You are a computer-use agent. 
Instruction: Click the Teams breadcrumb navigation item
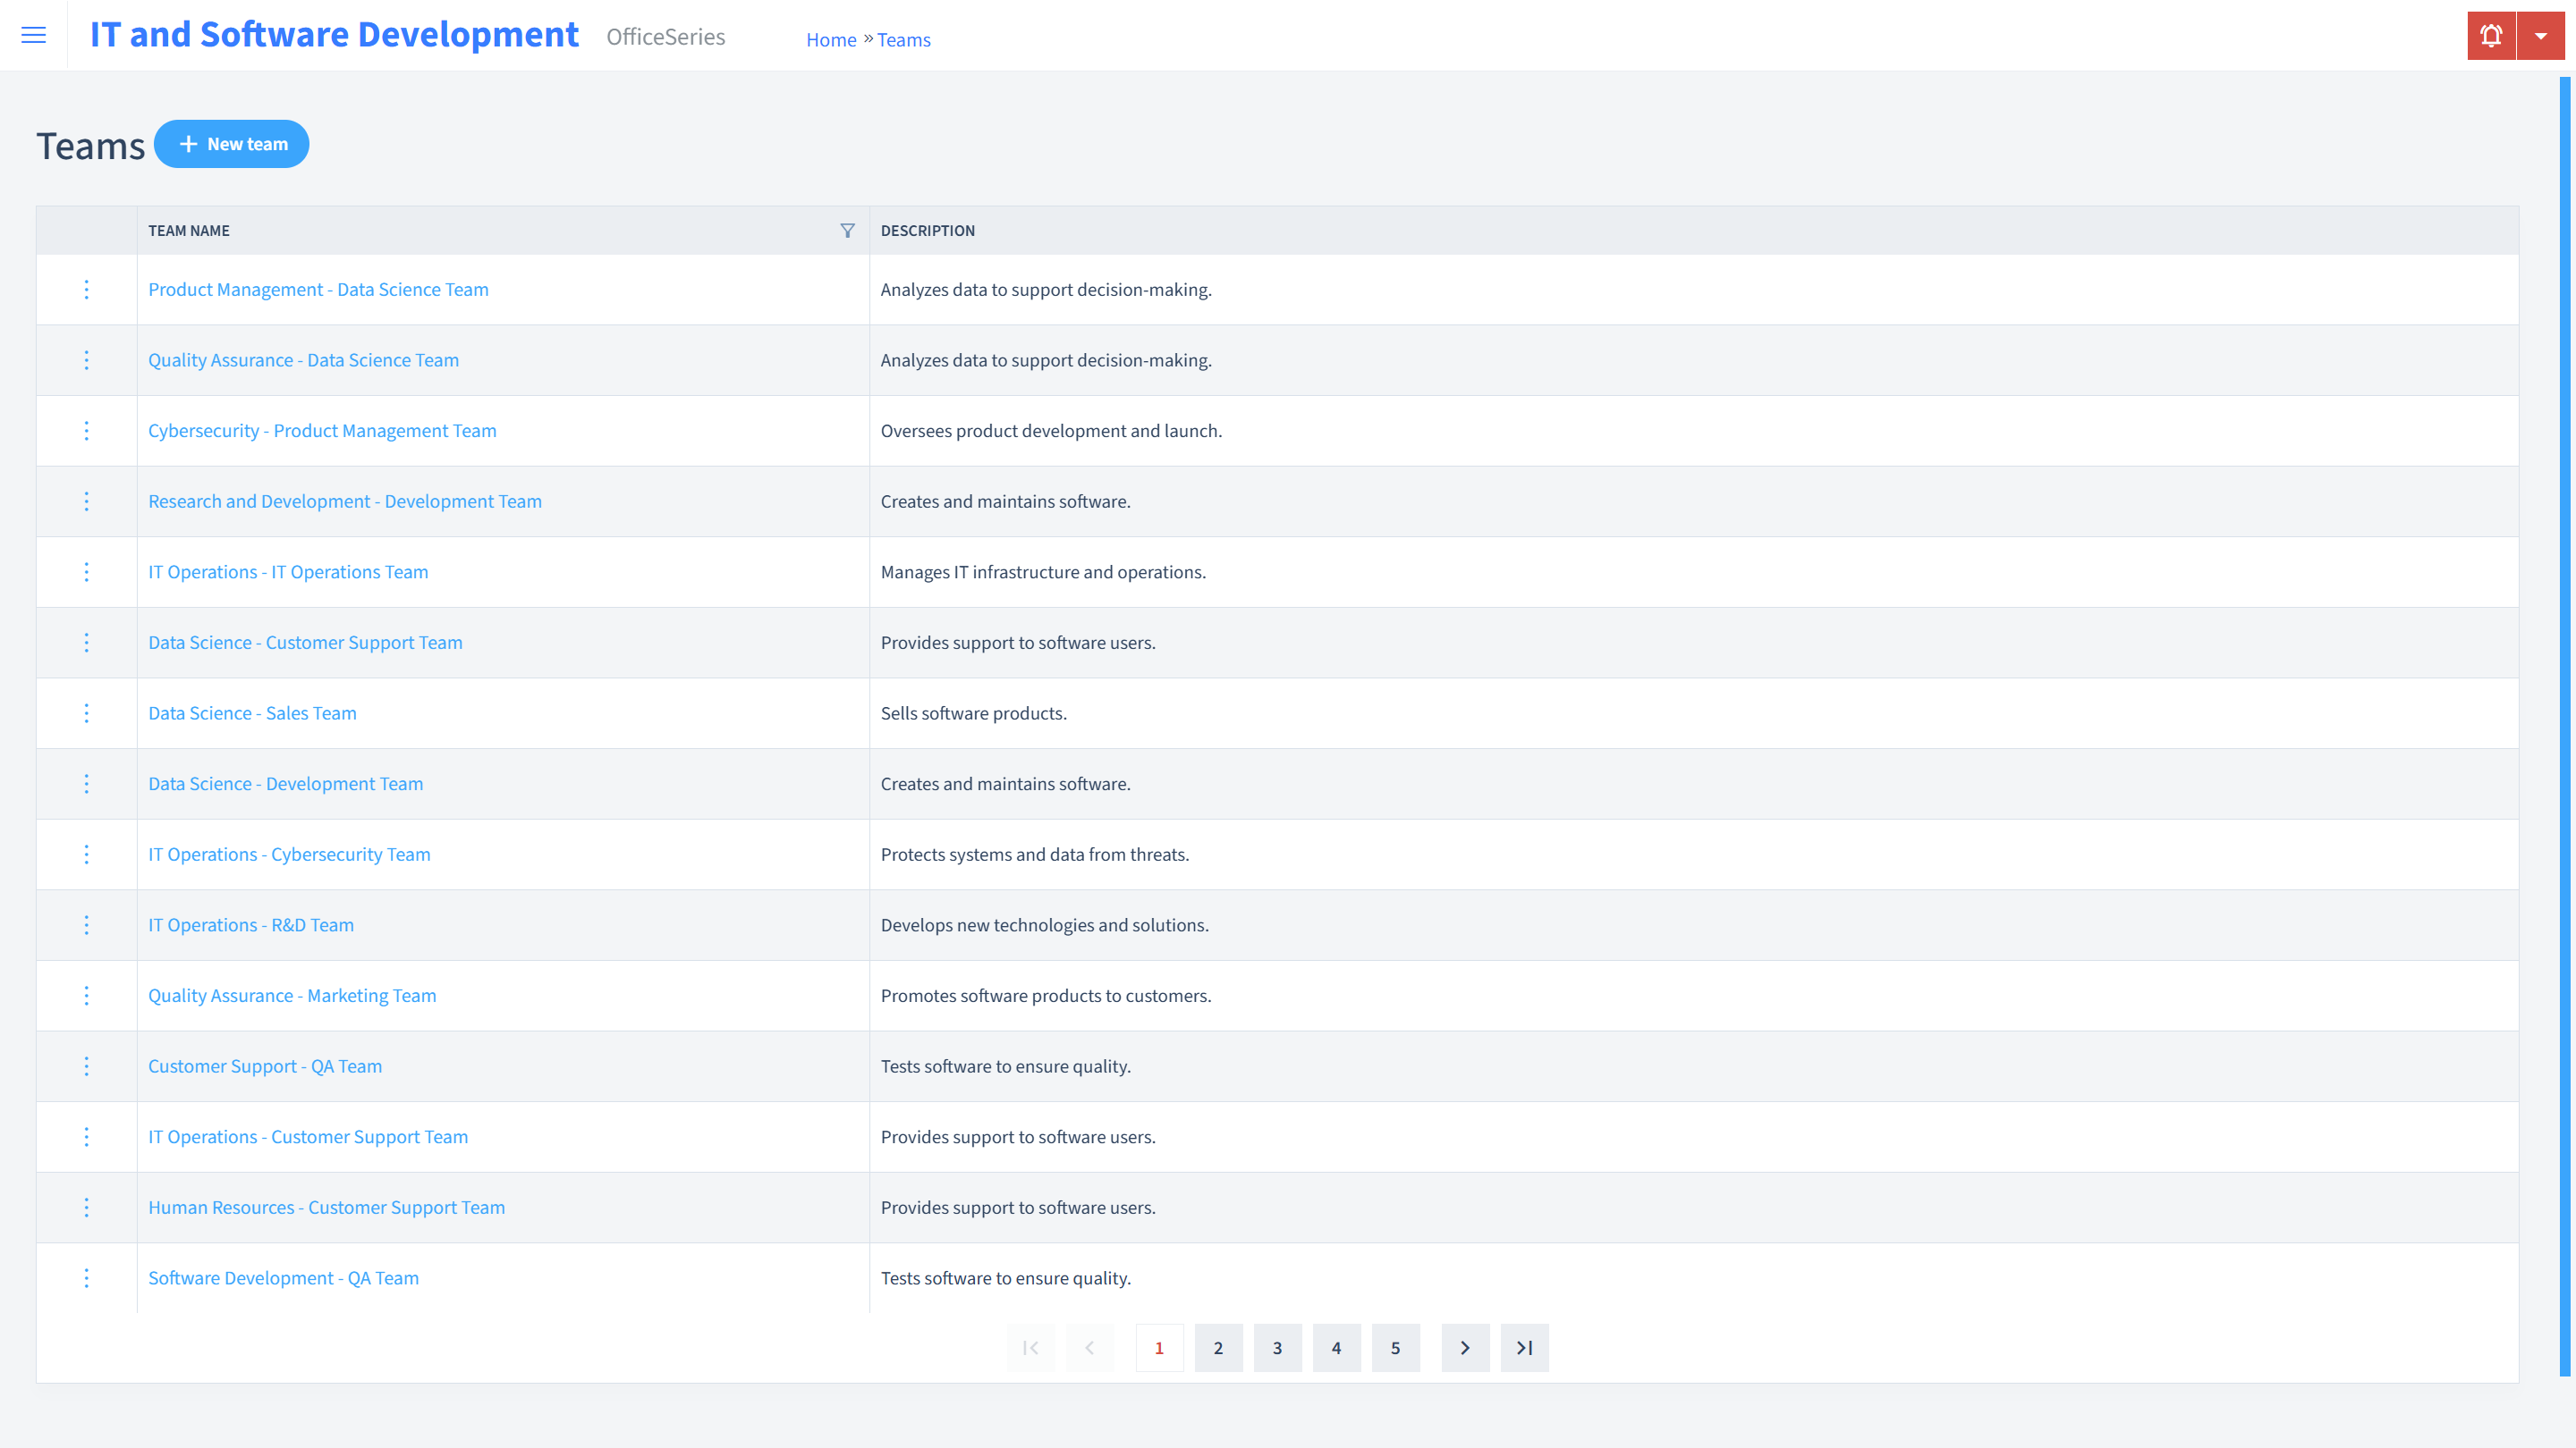904,39
